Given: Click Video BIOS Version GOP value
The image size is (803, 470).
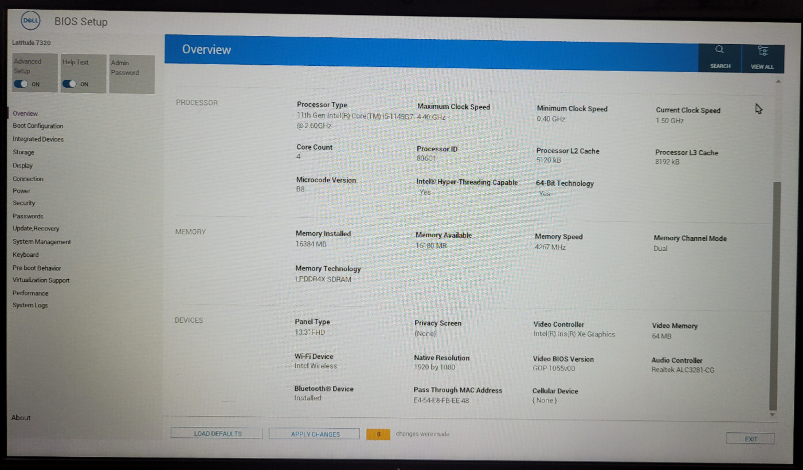Looking at the screenshot, I should (554, 369).
